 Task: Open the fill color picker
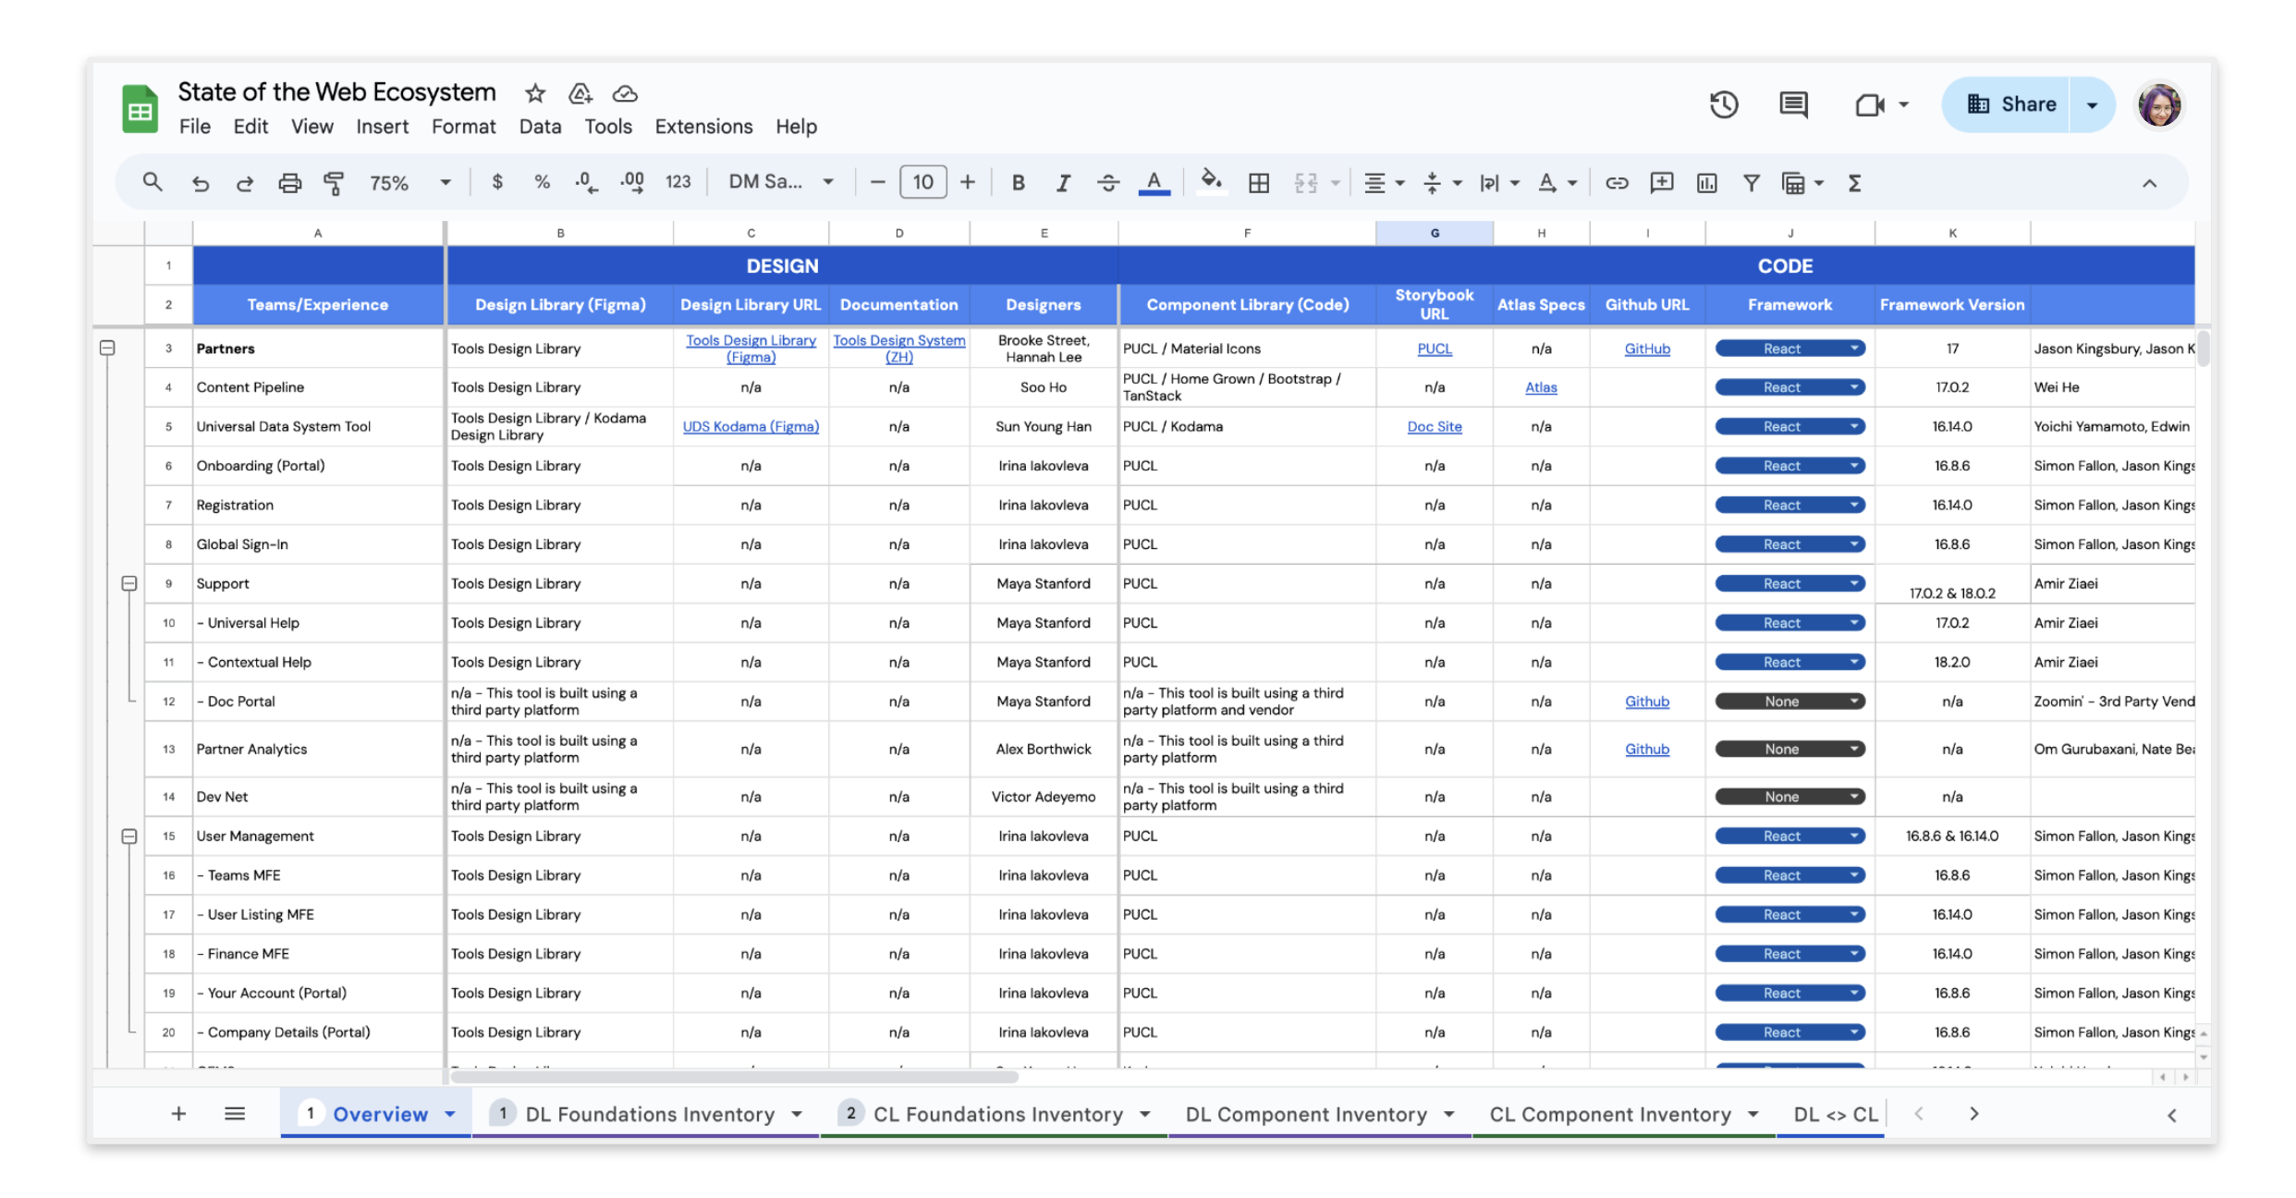1211,181
